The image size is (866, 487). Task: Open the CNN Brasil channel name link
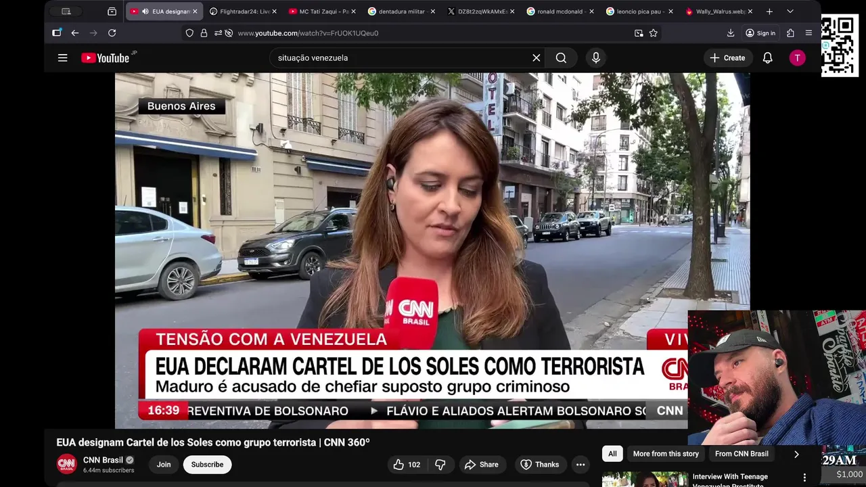[103, 460]
